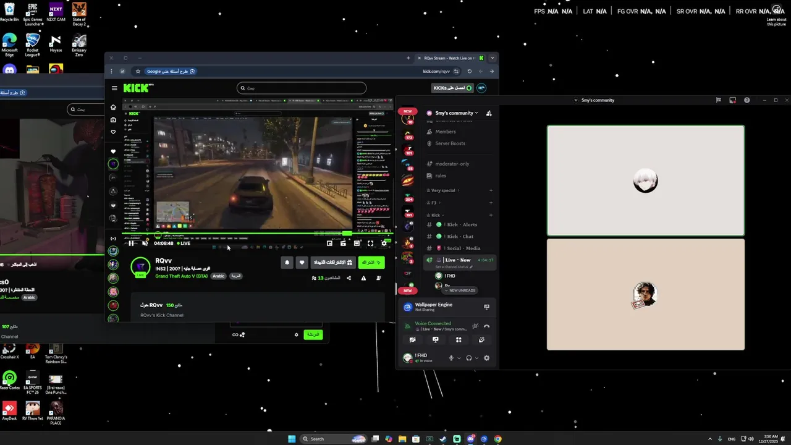Click the Kick following heart sidebar icon
The image size is (791, 445).
(113, 132)
